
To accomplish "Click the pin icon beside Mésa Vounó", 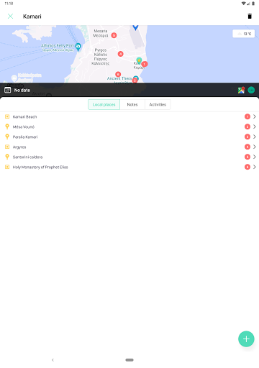I will coord(7,126).
